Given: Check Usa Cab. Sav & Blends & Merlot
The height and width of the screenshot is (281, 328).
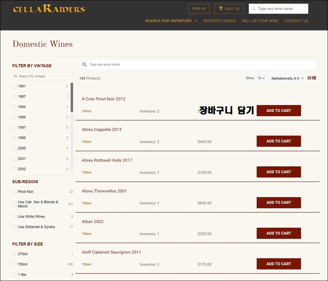Looking at the screenshot, I should (14, 204).
